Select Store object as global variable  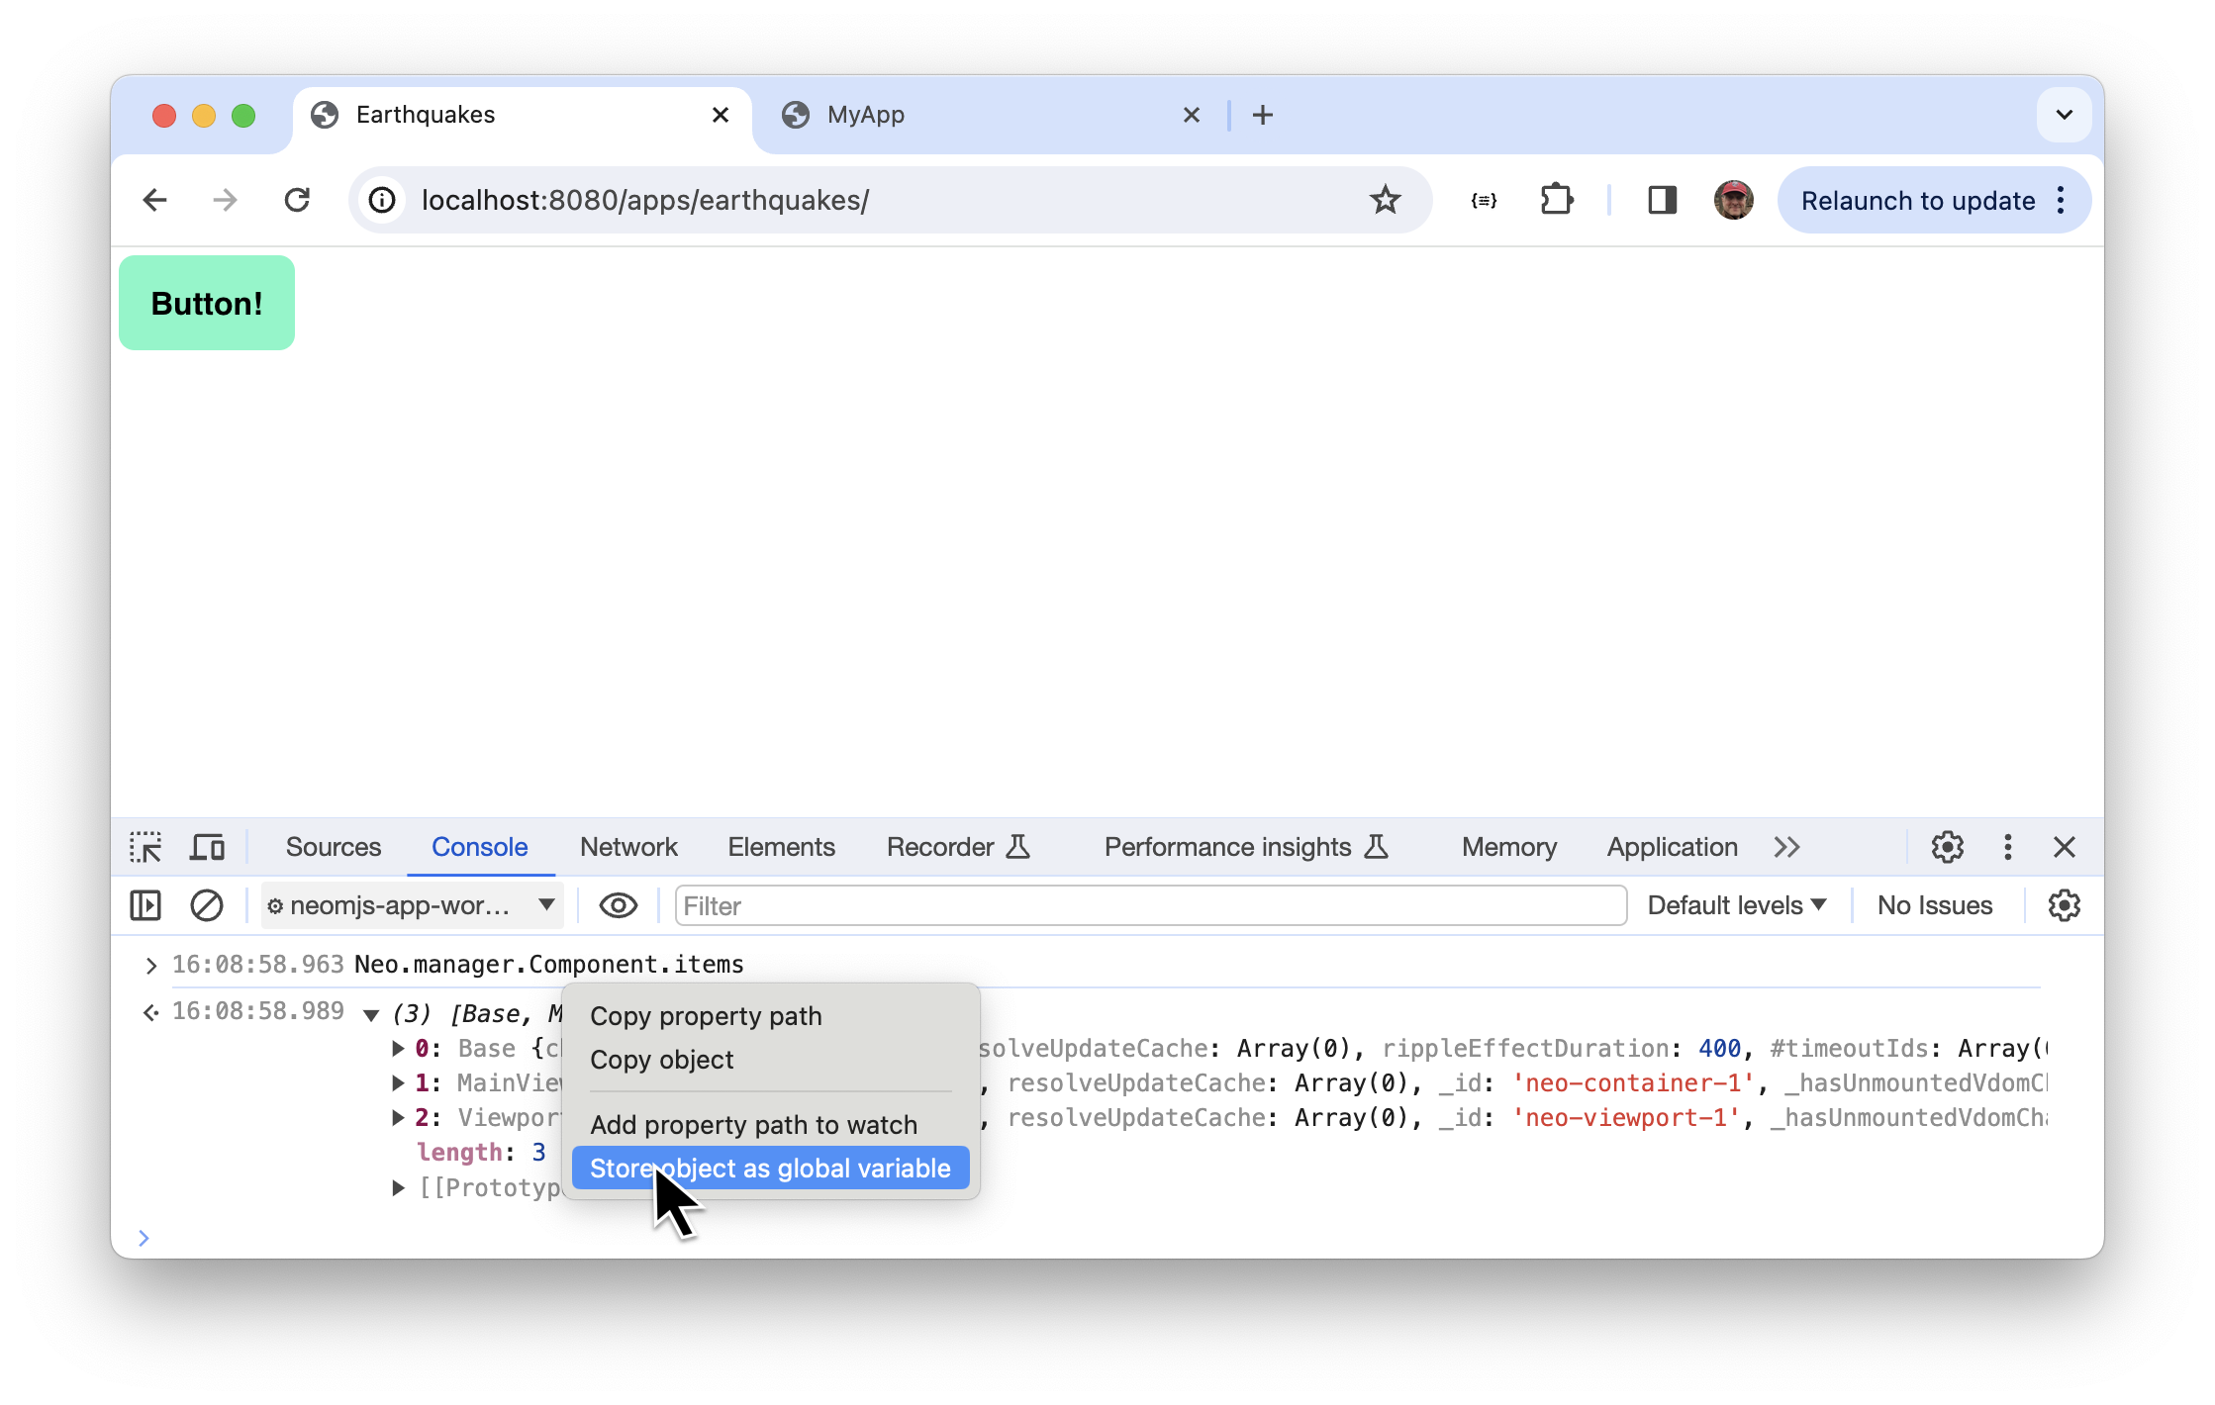(x=770, y=1169)
